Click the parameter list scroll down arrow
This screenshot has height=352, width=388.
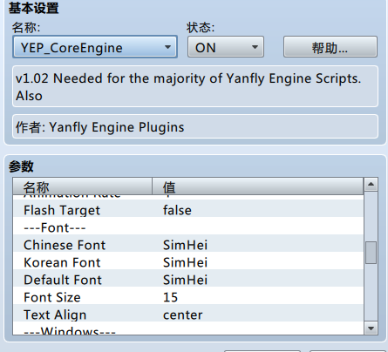click(371, 328)
